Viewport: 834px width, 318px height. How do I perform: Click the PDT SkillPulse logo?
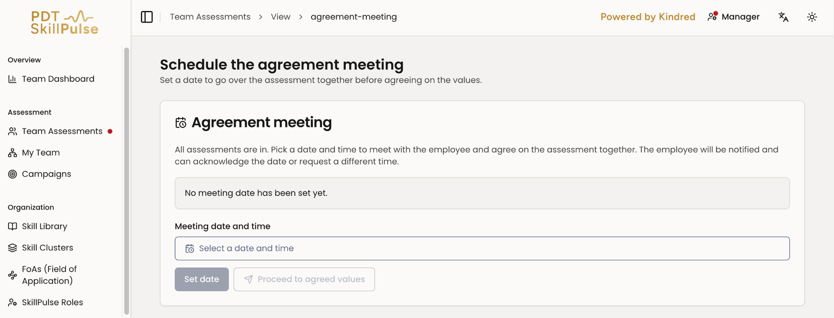tap(64, 22)
